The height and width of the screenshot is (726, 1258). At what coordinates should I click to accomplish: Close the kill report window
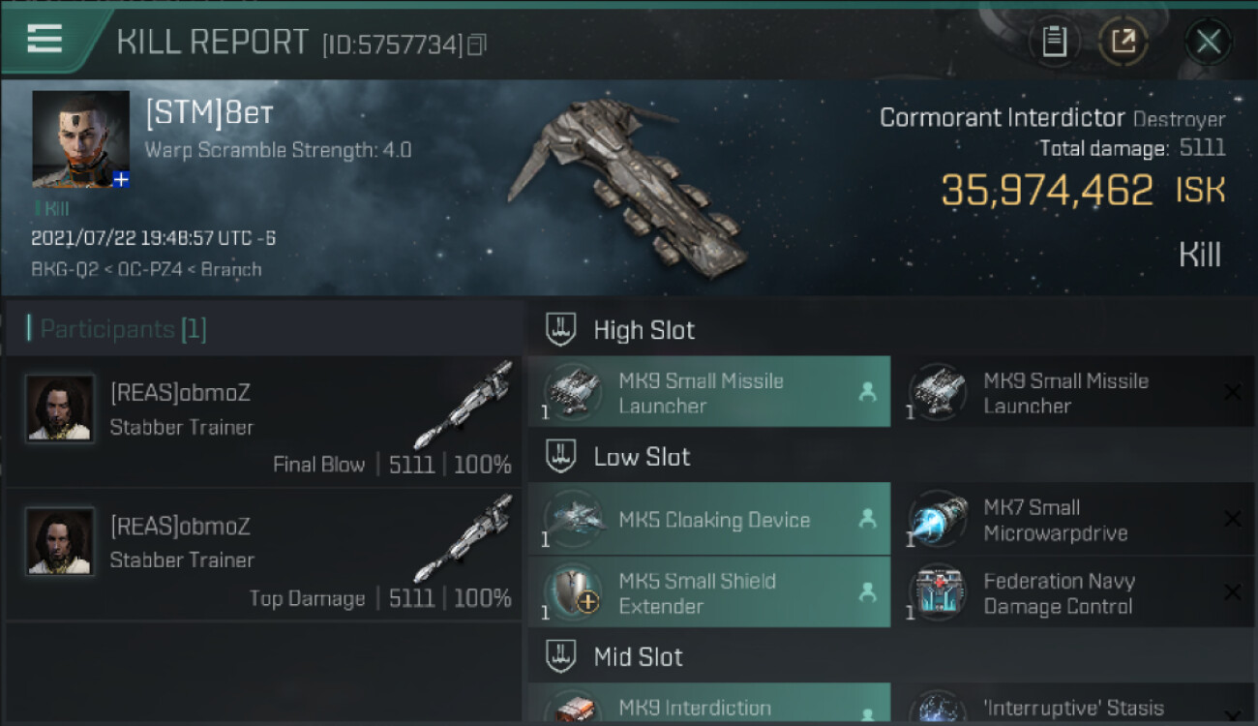click(1208, 42)
